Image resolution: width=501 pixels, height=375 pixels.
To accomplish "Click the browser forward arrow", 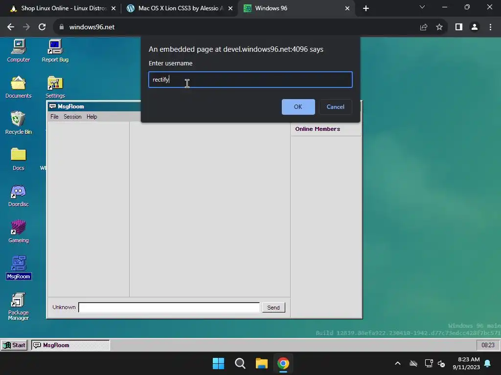I will click(26, 27).
